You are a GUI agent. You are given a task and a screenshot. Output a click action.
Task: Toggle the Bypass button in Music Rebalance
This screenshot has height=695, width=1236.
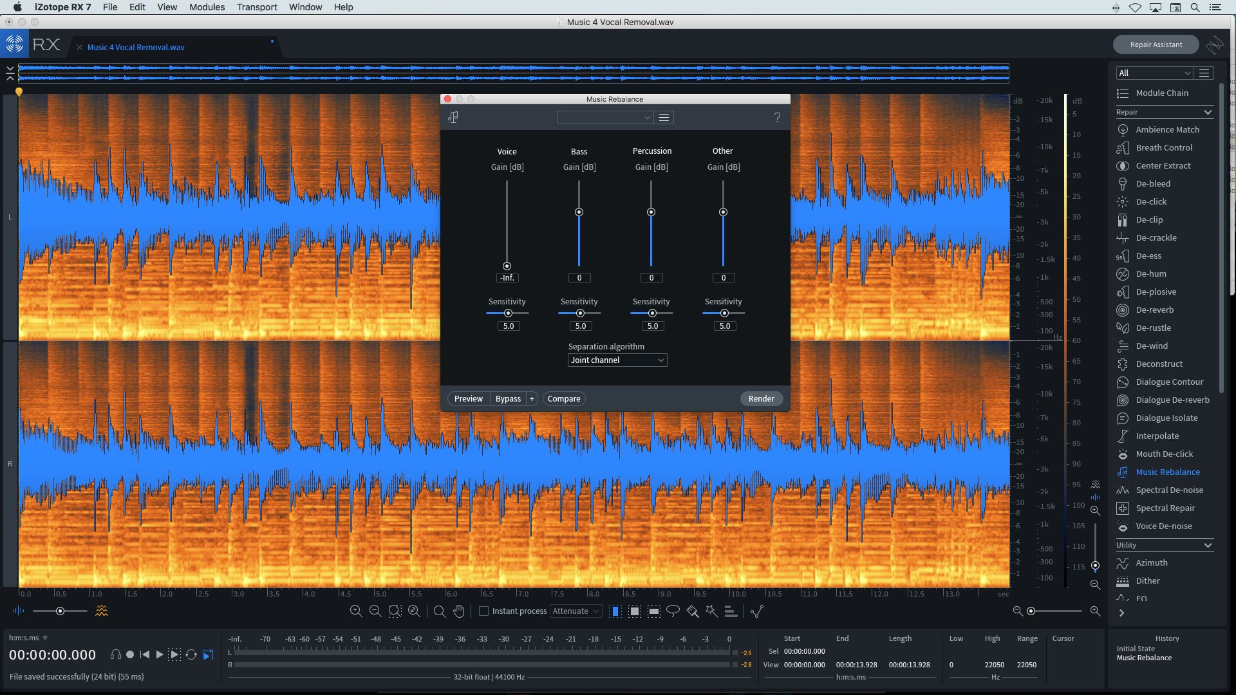click(x=508, y=398)
